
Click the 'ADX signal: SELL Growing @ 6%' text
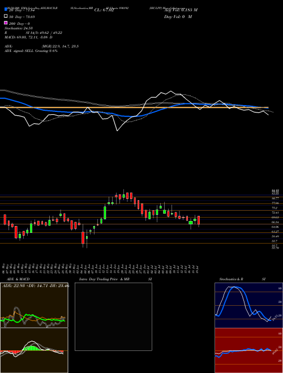pos(31,51)
